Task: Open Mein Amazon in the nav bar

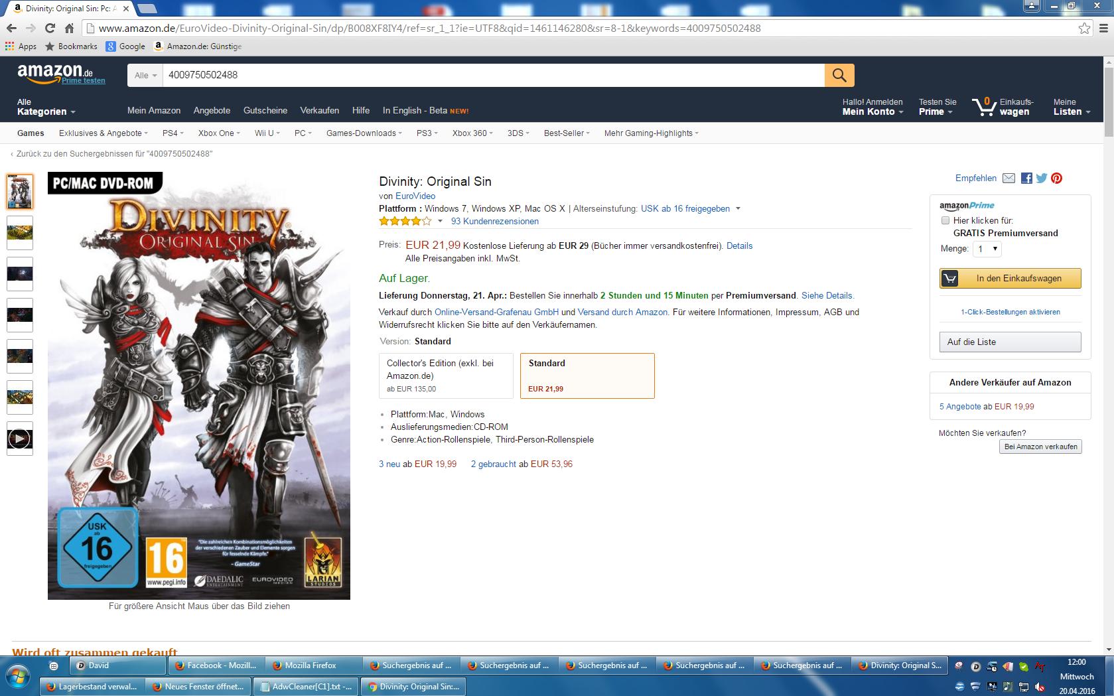Action: [154, 110]
